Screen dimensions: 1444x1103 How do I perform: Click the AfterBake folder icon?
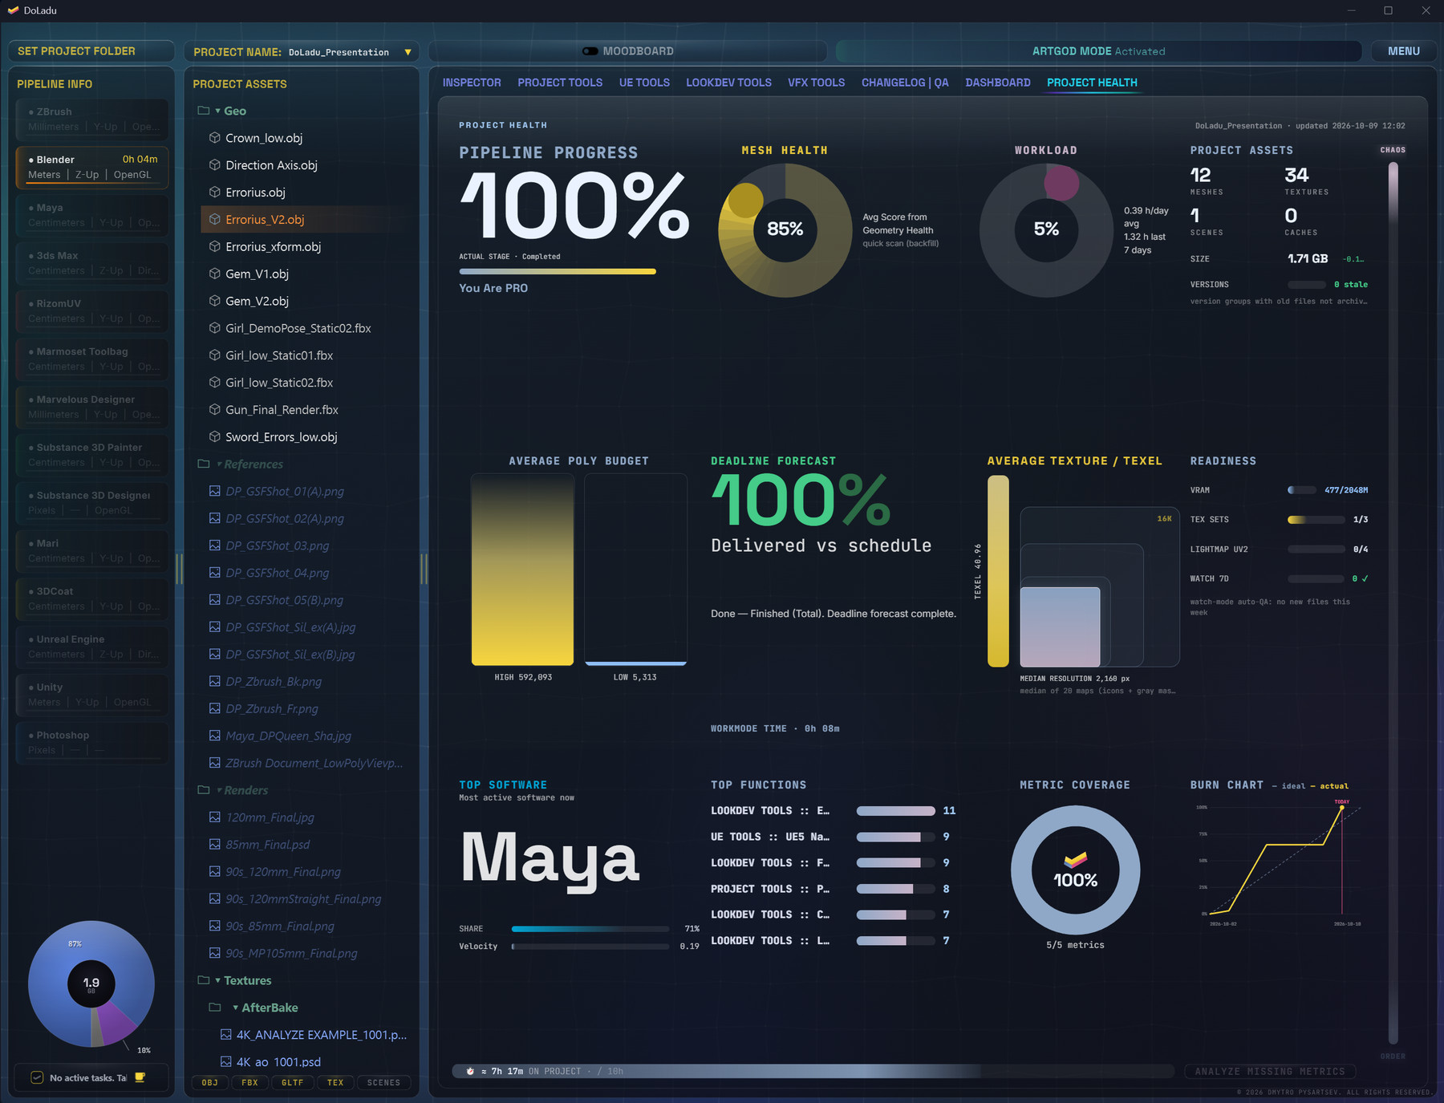(x=214, y=1008)
